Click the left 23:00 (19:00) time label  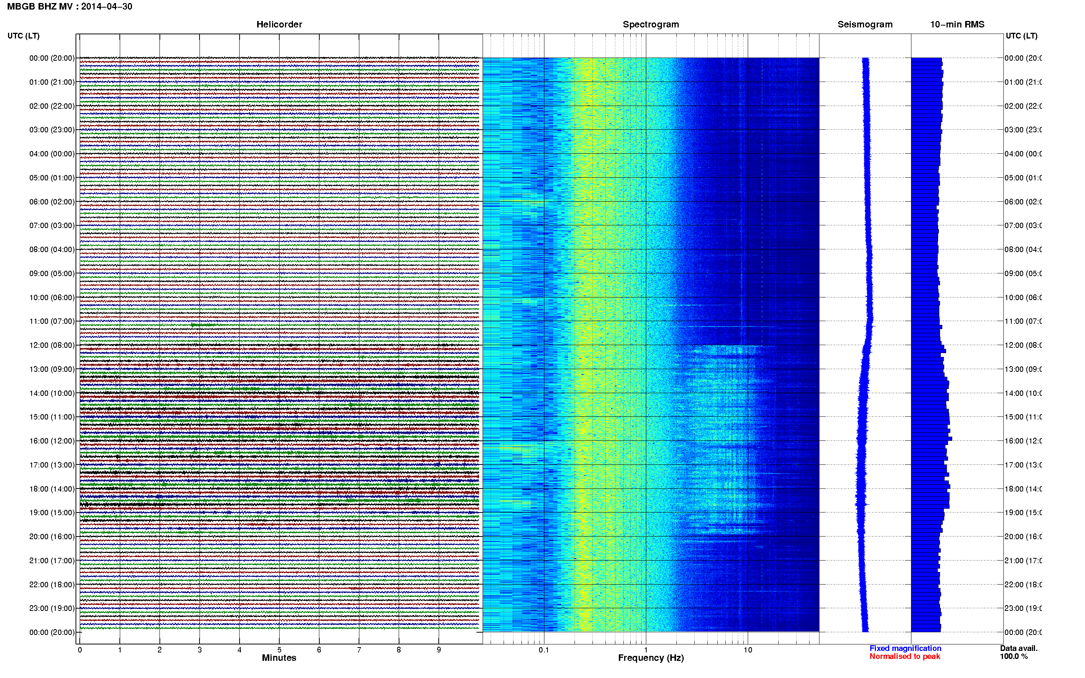click(52, 608)
